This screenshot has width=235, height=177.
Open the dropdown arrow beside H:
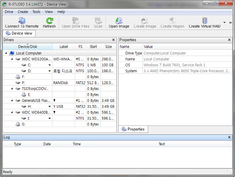(x=50, y=107)
